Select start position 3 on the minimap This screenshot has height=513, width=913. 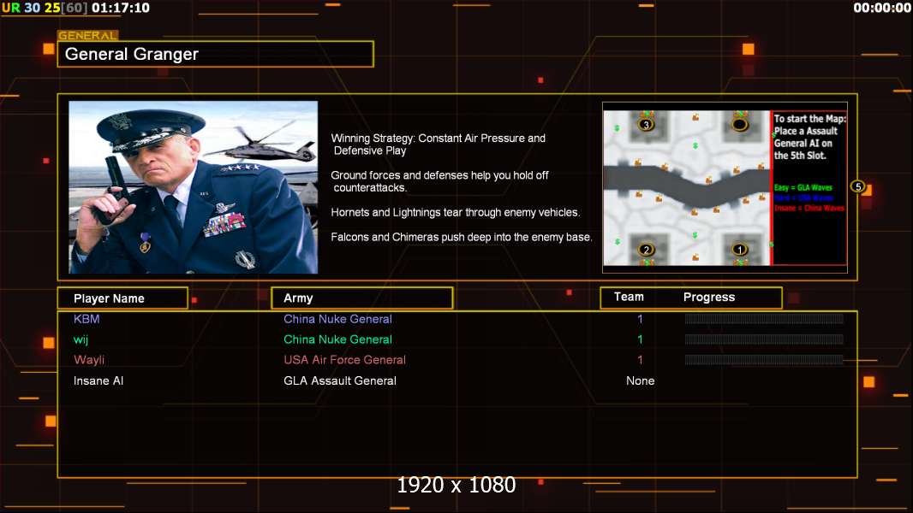(x=646, y=124)
